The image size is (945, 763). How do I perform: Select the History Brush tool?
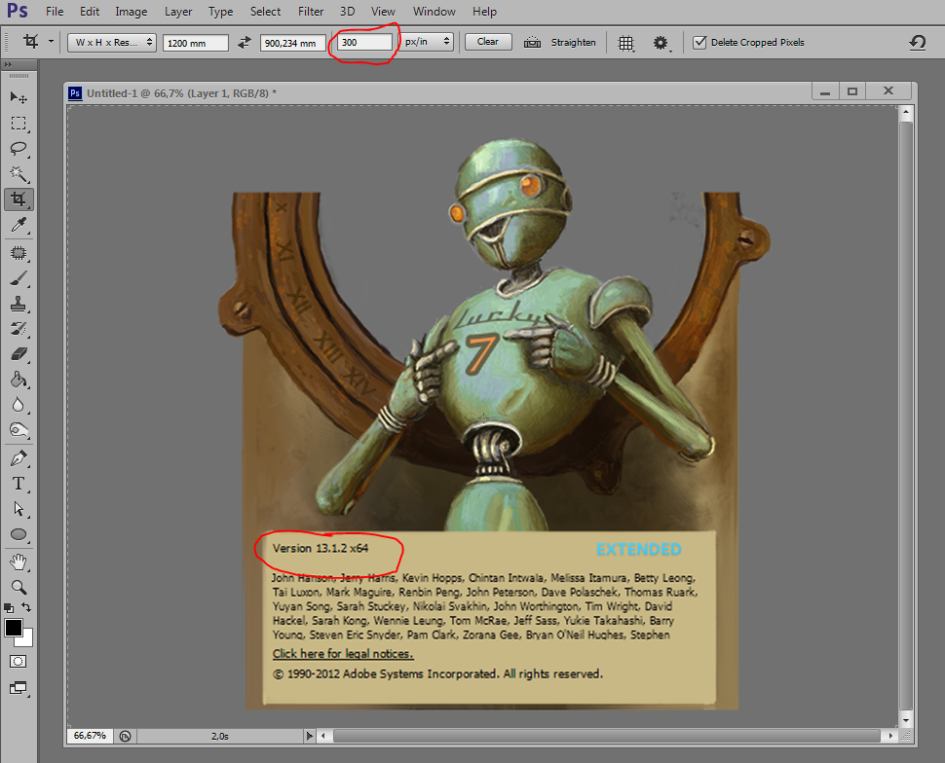tap(19, 329)
